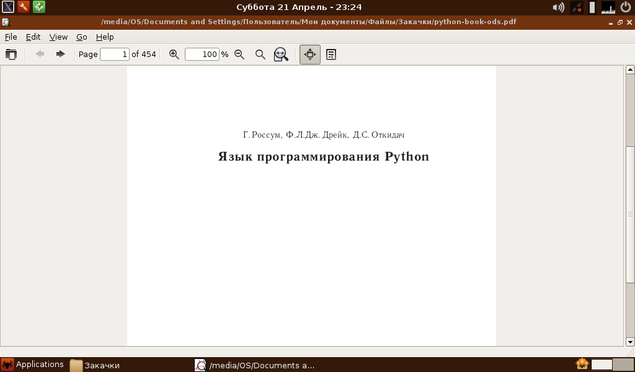Zoom in with the plus magnifier
The width and height of the screenshot is (635, 372).
(x=174, y=54)
